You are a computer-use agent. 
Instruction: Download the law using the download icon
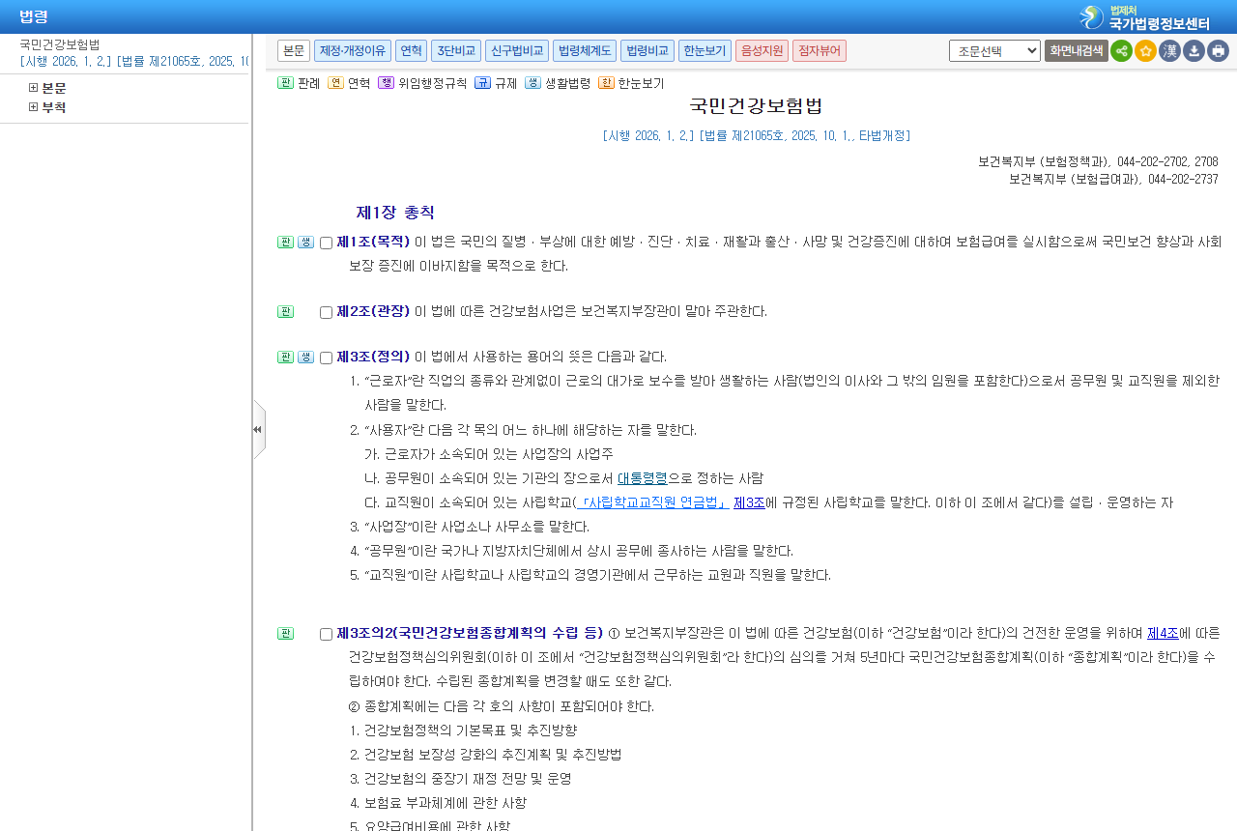(1194, 50)
